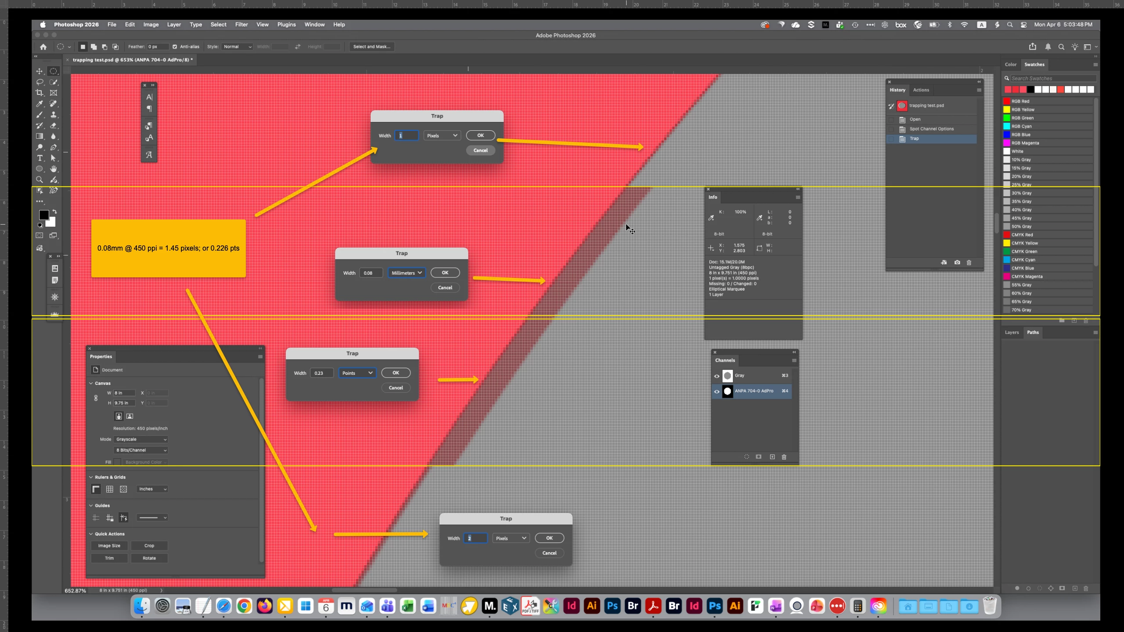Select the Hand tool
The image size is (1124, 632).
[54, 169]
